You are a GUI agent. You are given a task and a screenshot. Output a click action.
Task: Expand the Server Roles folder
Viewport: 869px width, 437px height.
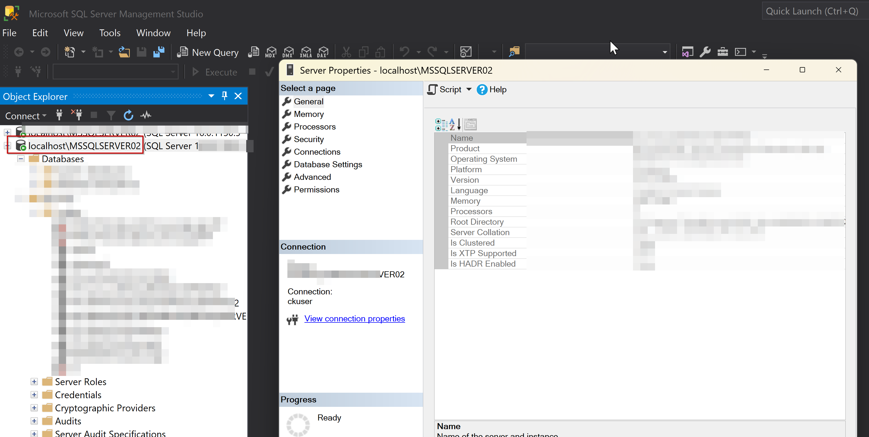(x=34, y=382)
